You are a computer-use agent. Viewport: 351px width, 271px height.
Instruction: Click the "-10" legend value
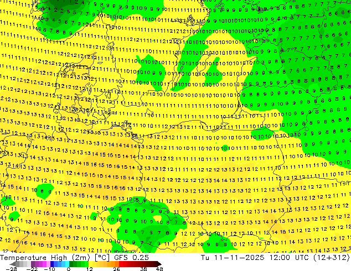tap(49, 269)
